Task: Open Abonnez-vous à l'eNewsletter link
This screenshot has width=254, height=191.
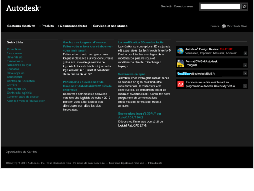Action: click(26, 101)
